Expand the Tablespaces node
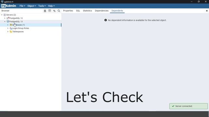Screen dimensions: 209x117 pos(8,32)
